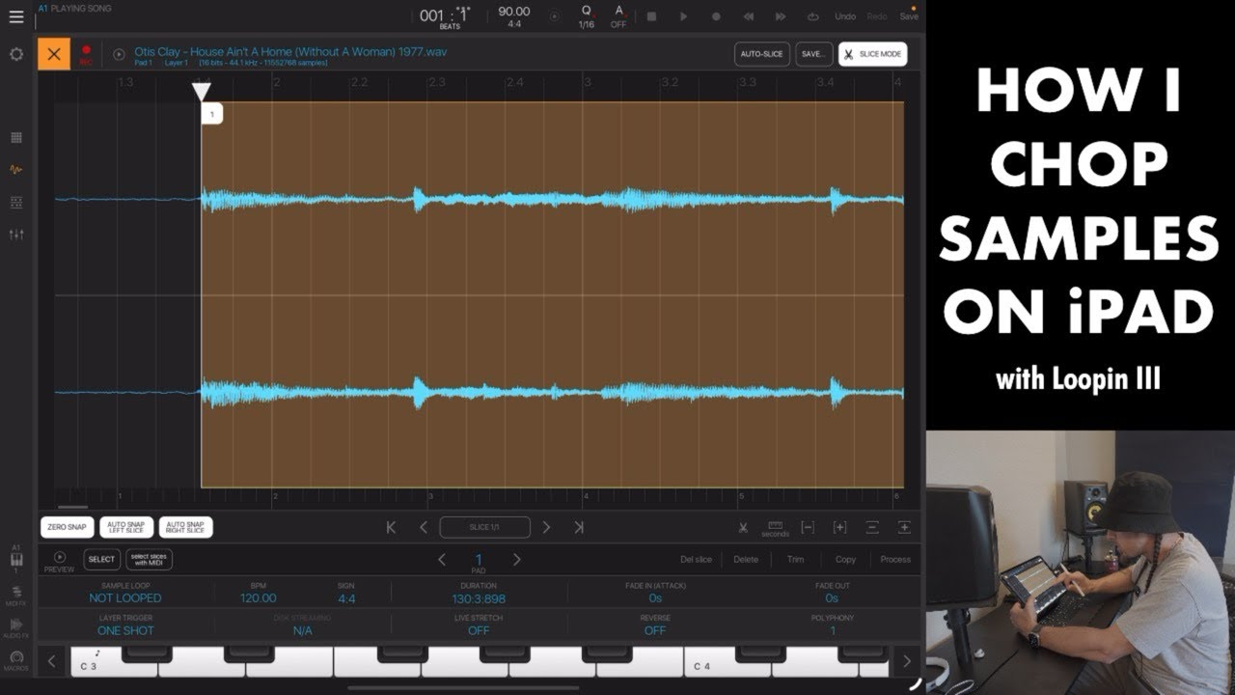Toggle seconds ruler display icon
Image resolution: width=1235 pixels, height=695 pixels.
(x=777, y=526)
